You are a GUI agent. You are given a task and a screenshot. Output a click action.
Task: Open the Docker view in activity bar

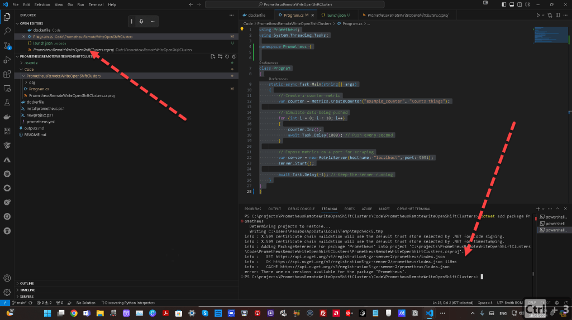7,117
